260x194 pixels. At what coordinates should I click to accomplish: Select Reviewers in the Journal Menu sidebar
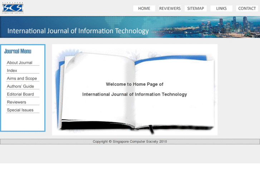[x=16, y=102]
